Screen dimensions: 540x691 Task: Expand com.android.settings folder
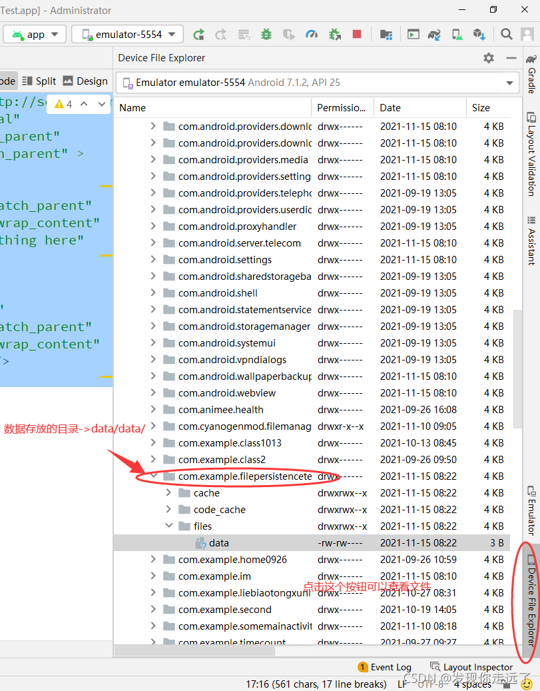click(x=153, y=260)
